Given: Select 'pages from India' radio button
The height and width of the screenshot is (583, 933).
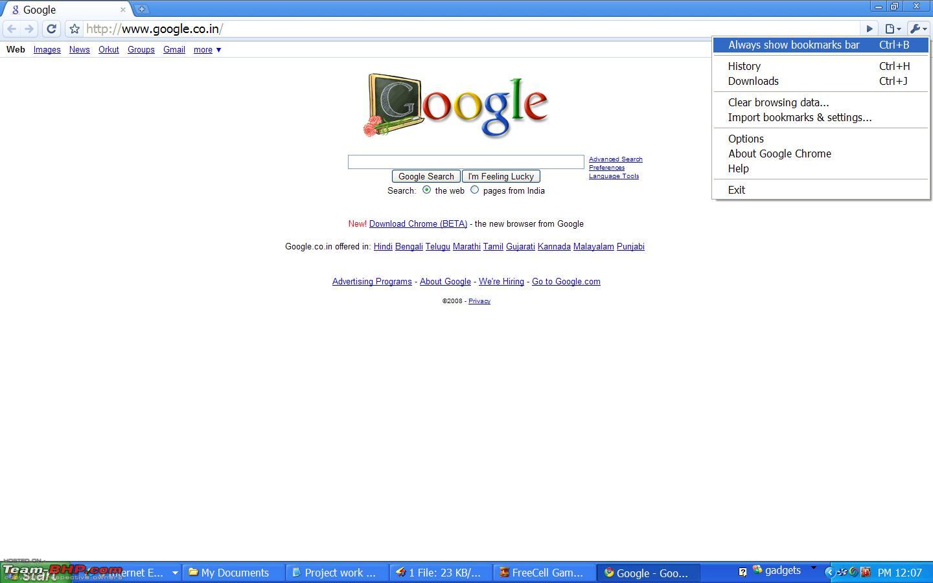Looking at the screenshot, I should pyautogui.click(x=475, y=190).
